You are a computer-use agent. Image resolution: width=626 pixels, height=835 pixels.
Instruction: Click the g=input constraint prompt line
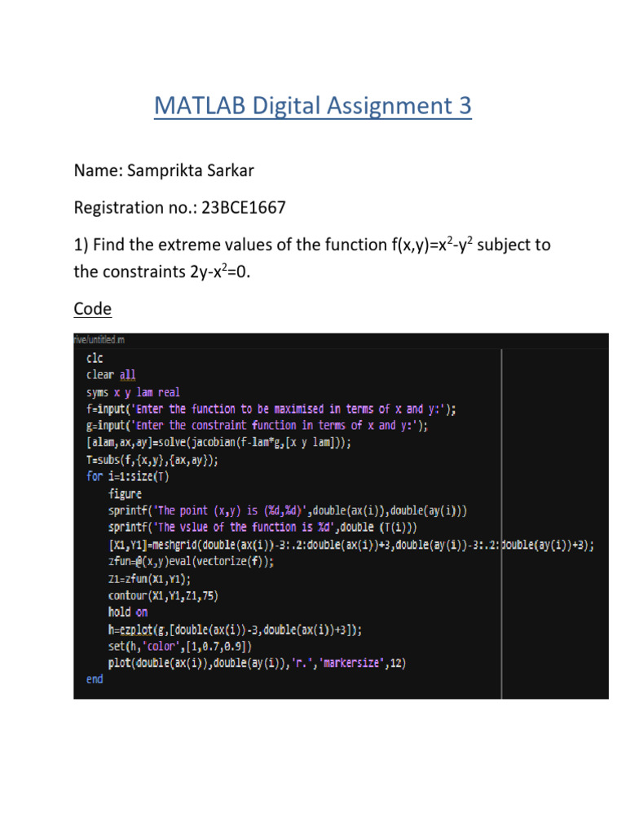coord(257,426)
